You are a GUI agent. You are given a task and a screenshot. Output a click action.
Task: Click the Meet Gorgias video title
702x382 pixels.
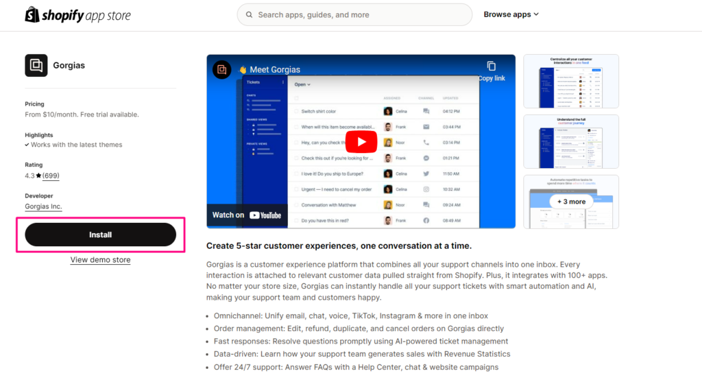tap(275, 69)
